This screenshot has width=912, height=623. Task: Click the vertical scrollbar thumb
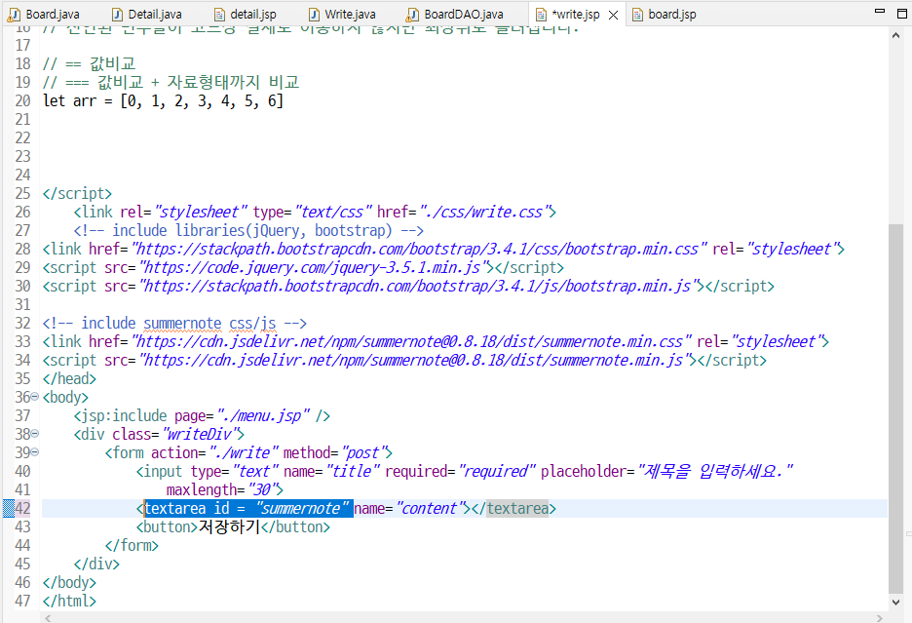[895, 409]
